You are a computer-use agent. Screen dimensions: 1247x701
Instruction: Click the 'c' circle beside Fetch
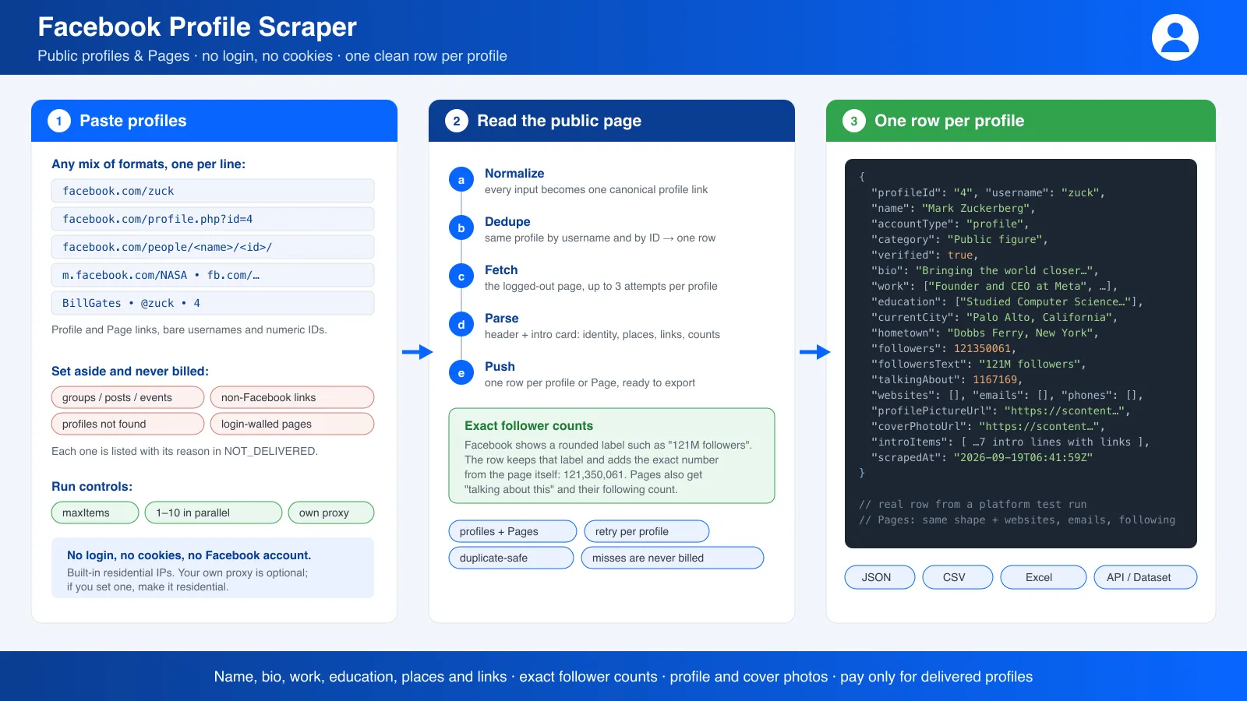(x=461, y=277)
